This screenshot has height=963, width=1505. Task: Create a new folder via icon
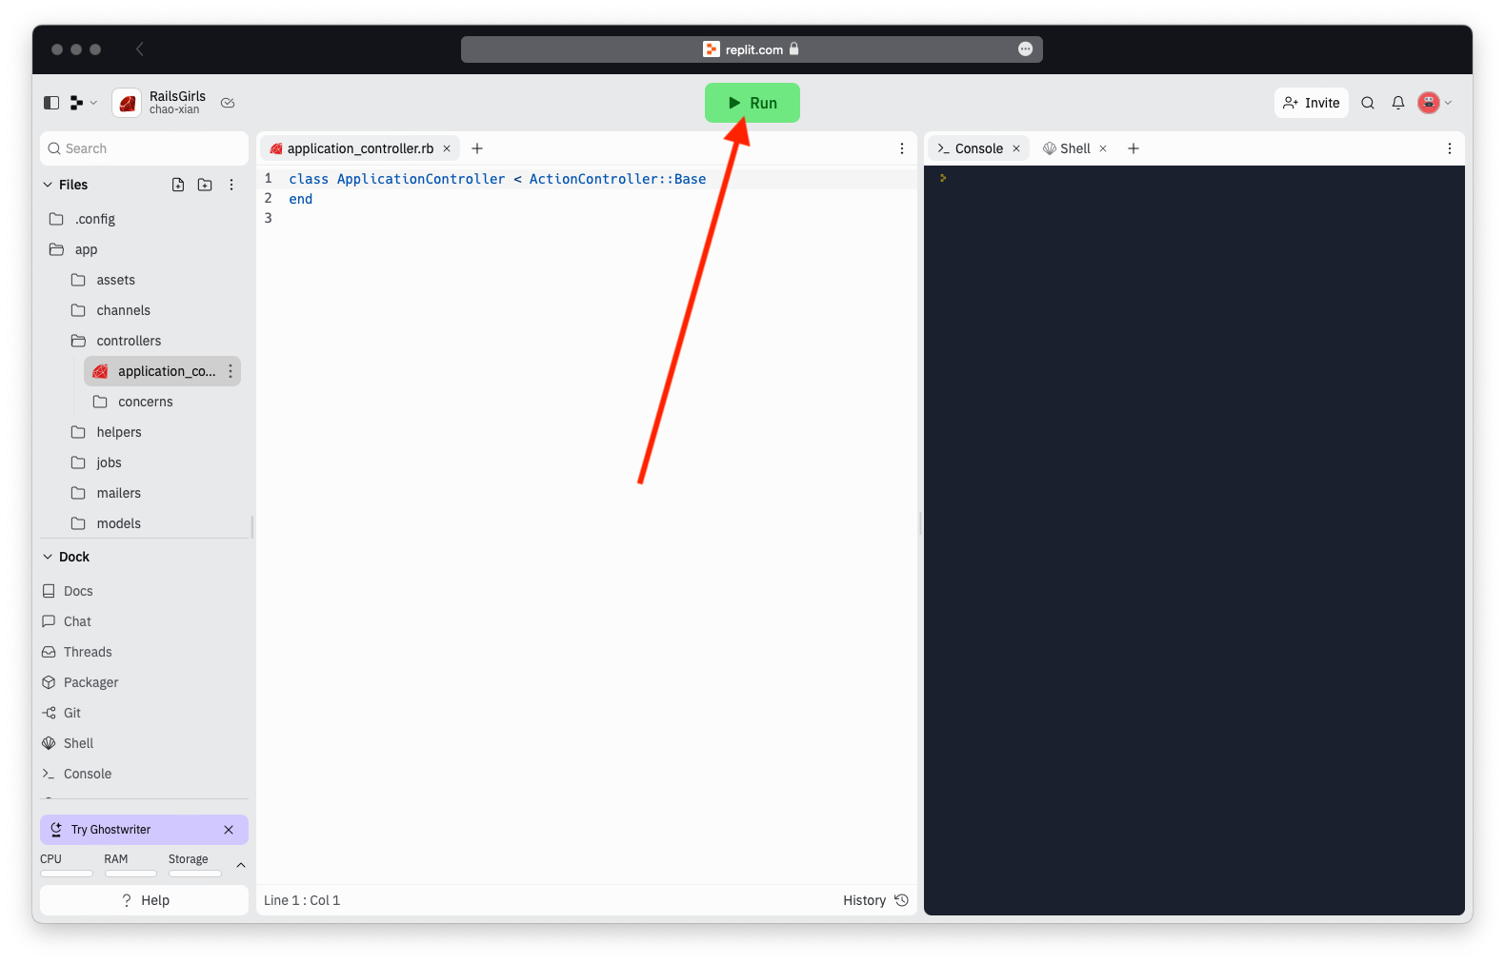pyautogui.click(x=205, y=185)
